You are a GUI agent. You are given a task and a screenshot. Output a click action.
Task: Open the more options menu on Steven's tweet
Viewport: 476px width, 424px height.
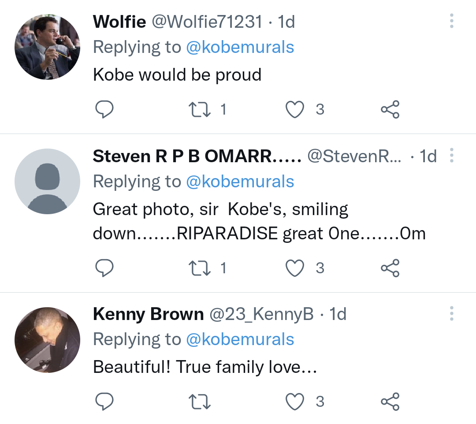coord(451,156)
